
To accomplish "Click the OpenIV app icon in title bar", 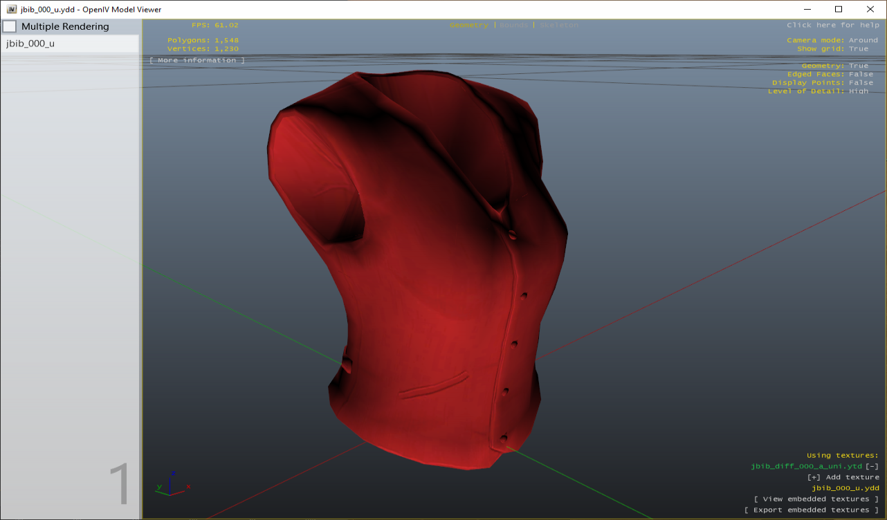I will click(x=12, y=9).
